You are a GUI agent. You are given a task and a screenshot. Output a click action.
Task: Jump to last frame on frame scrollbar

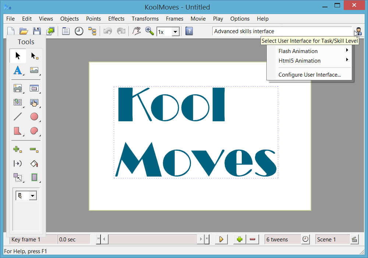[207, 239]
